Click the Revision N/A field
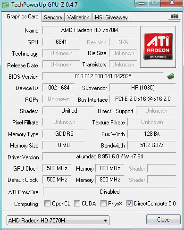 click(x=123, y=42)
